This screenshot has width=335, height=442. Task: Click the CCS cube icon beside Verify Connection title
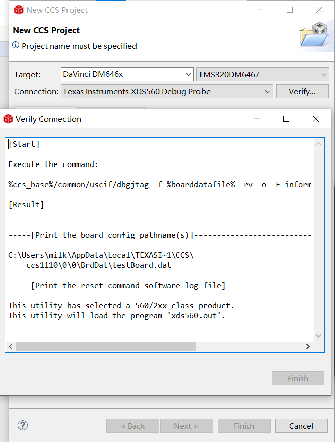[x=8, y=119]
